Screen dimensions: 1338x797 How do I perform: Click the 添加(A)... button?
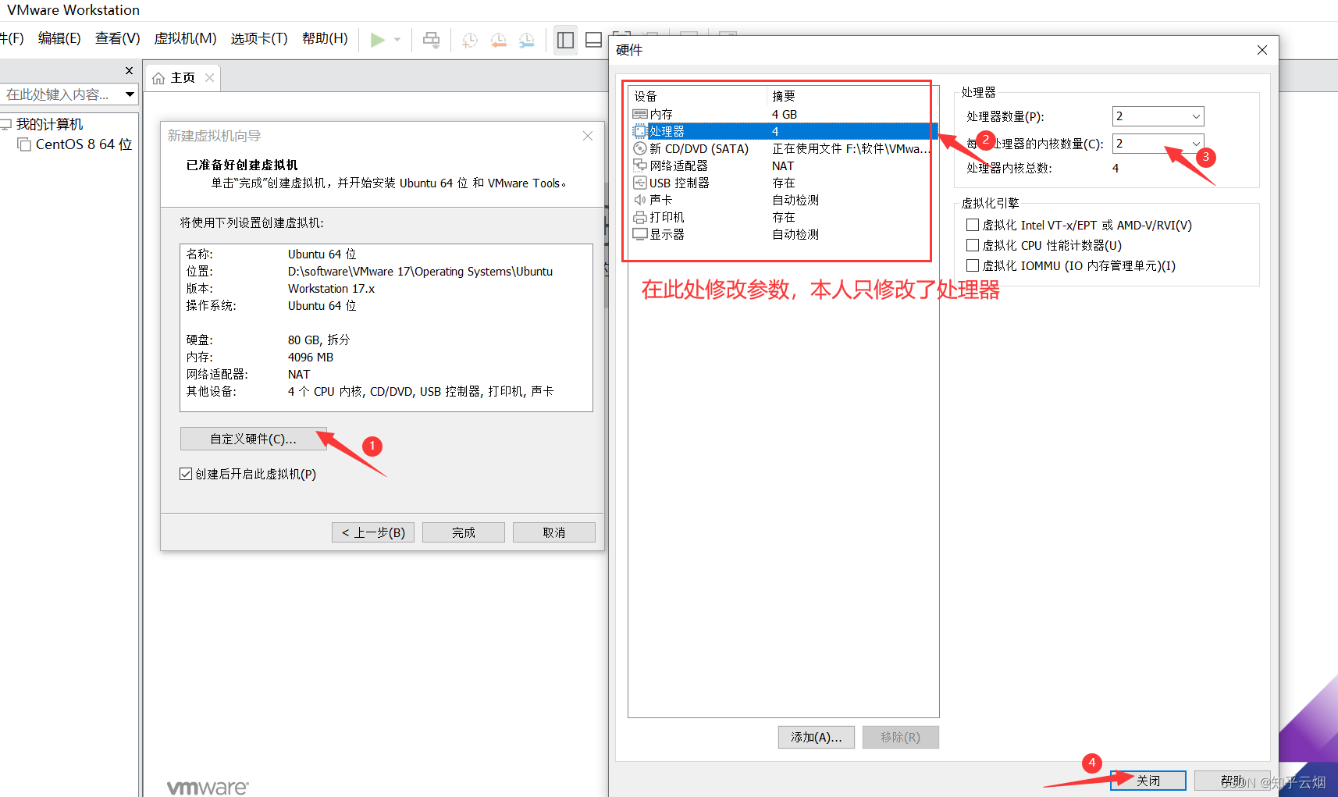click(817, 737)
